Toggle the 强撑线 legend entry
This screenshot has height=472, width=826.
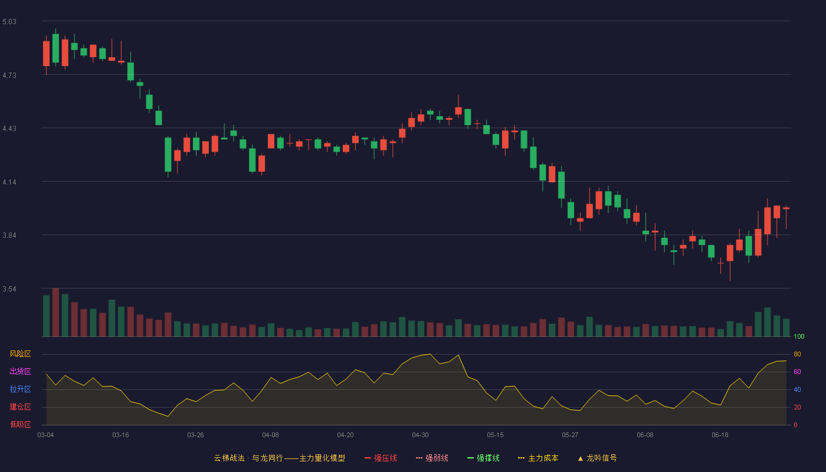483,458
